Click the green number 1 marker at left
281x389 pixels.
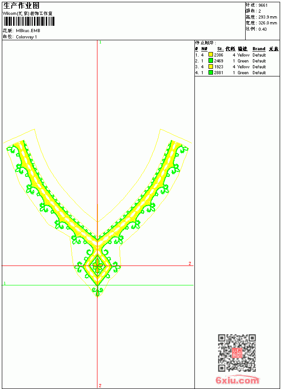pos(5,283)
